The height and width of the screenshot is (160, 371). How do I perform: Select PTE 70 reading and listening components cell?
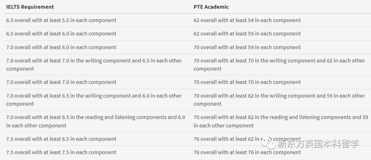(281, 121)
